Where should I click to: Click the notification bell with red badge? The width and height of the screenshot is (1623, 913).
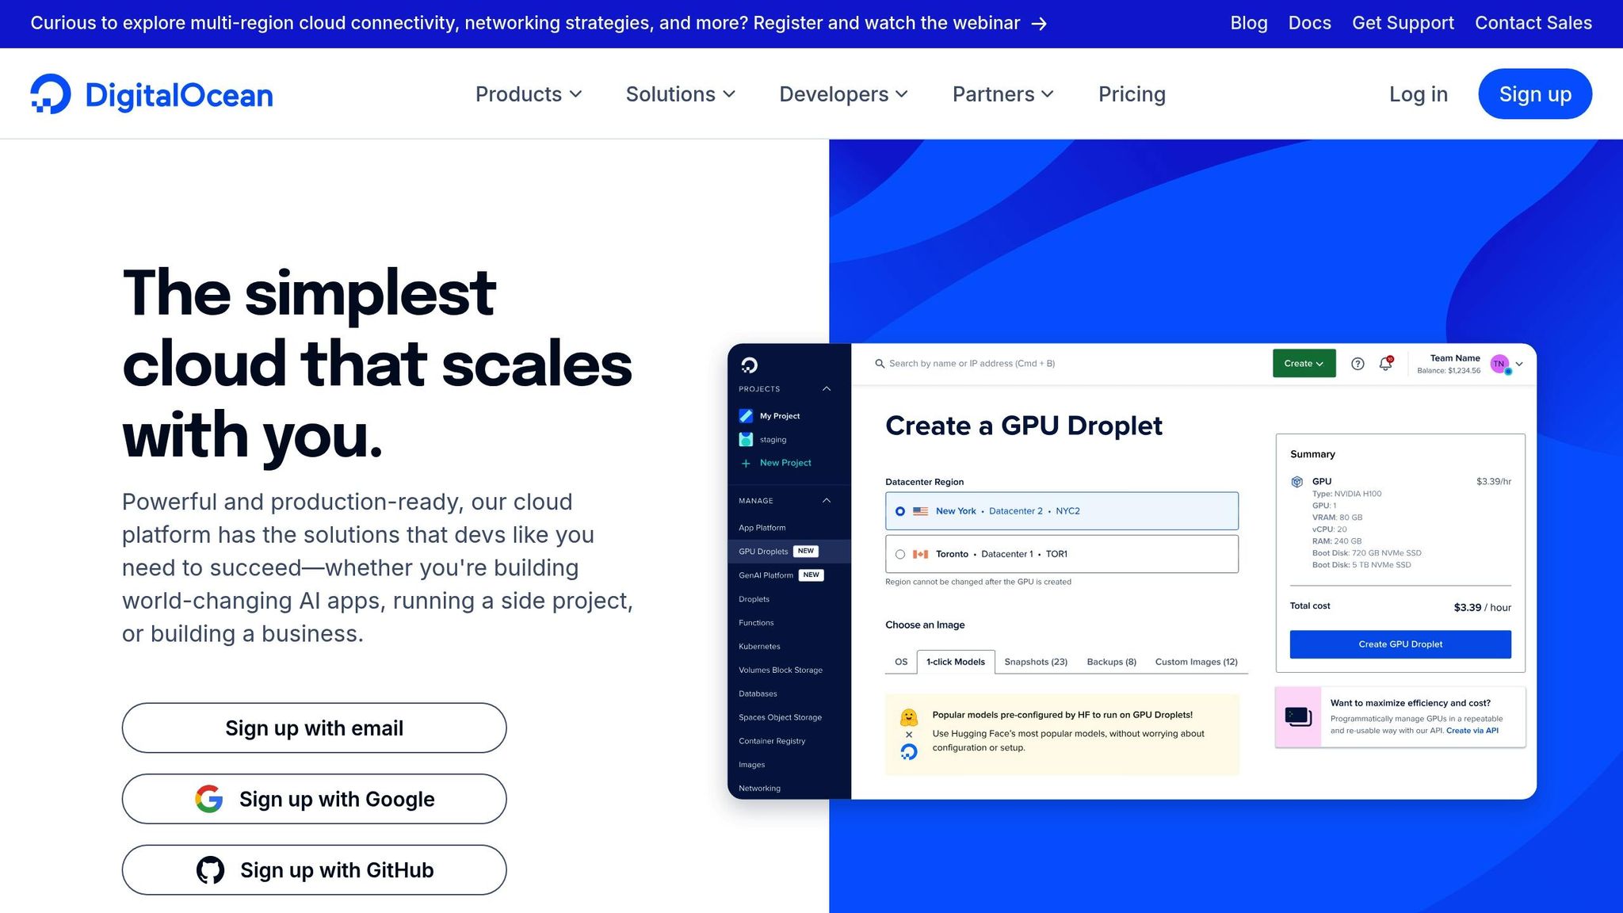point(1385,364)
